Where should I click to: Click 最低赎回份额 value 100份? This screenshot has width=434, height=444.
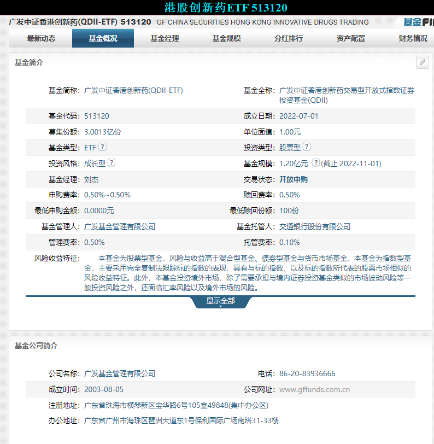(x=289, y=211)
